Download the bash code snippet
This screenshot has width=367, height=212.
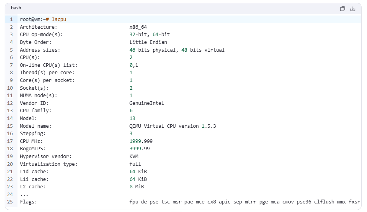point(353,9)
